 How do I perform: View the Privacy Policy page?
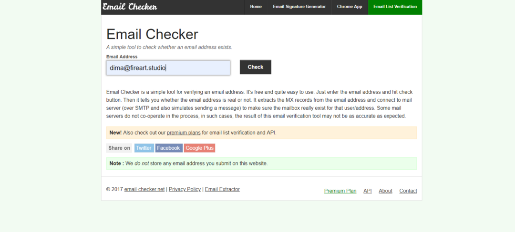pos(185,189)
